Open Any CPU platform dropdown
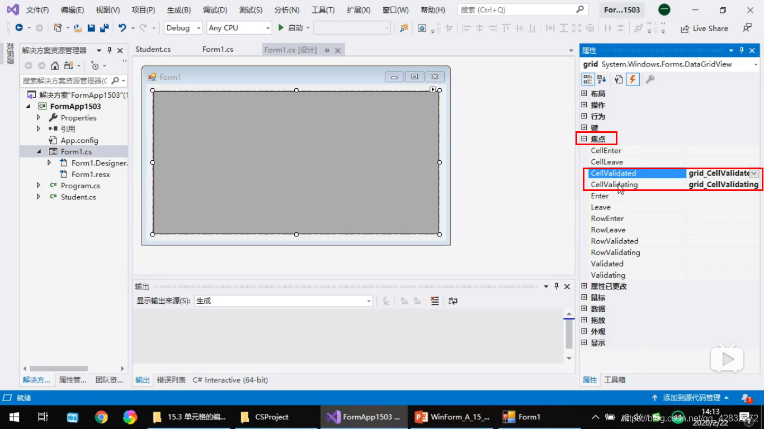The height and width of the screenshot is (429, 764). pos(268,28)
